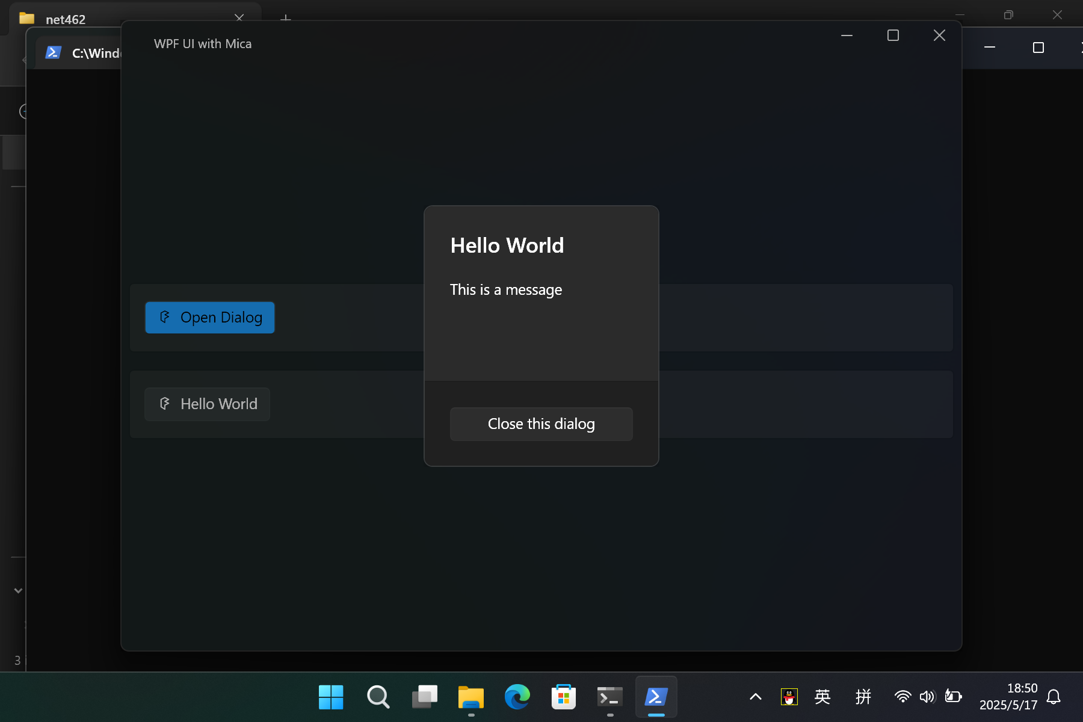This screenshot has height=722, width=1083.
Task: Click the Open Dialog button
Action: click(x=210, y=318)
